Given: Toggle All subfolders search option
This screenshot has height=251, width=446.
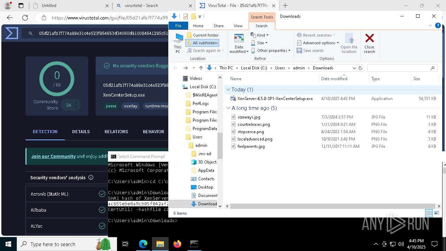Looking at the screenshot, I should (202, 43).
